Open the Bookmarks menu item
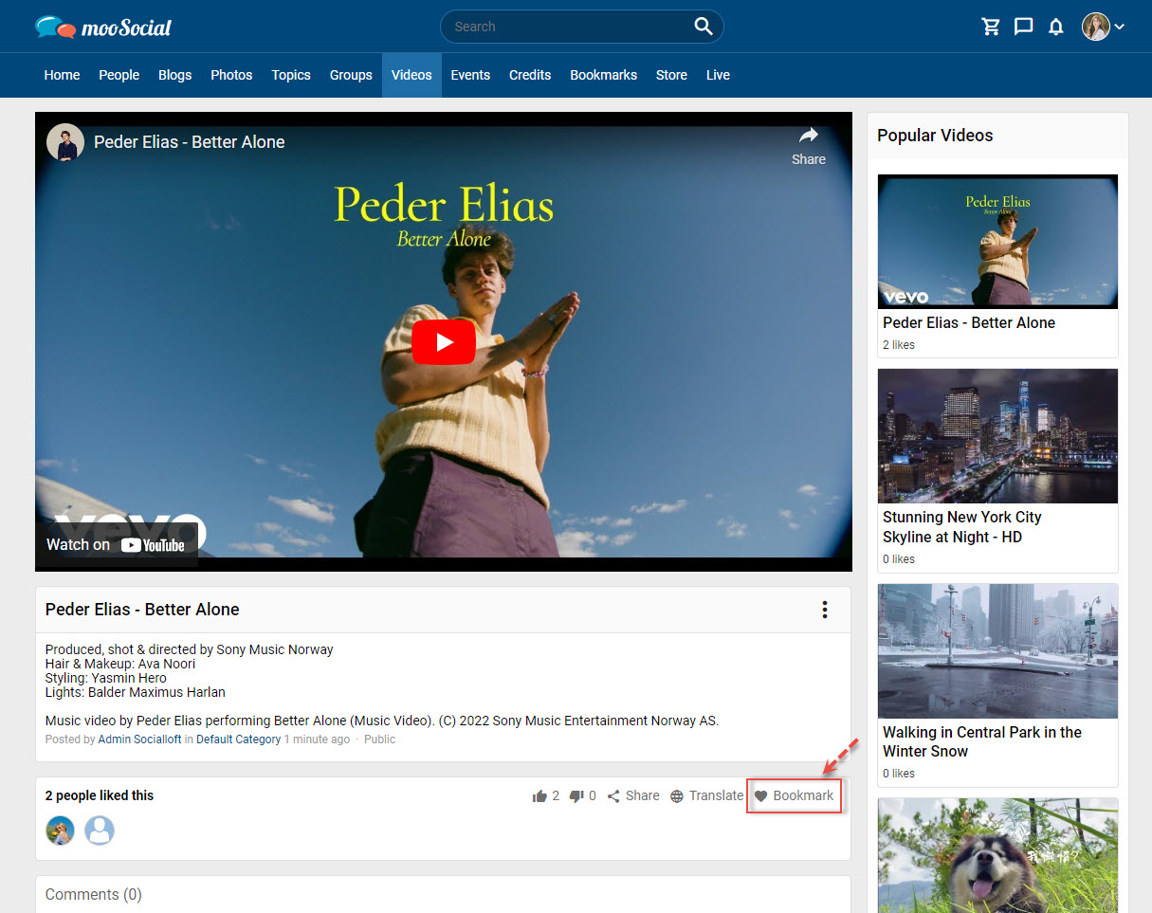The image size is (1152, 913). pos(603,75)
